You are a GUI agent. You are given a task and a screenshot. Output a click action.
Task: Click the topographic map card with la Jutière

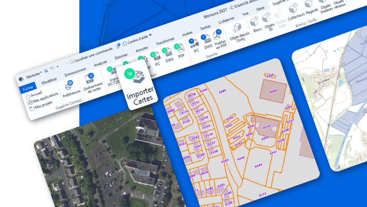click(330, 98)
